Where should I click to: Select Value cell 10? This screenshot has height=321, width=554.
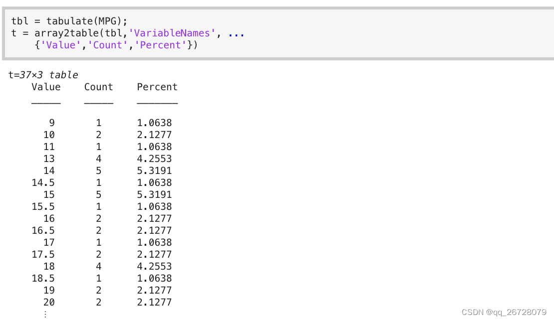49,135
